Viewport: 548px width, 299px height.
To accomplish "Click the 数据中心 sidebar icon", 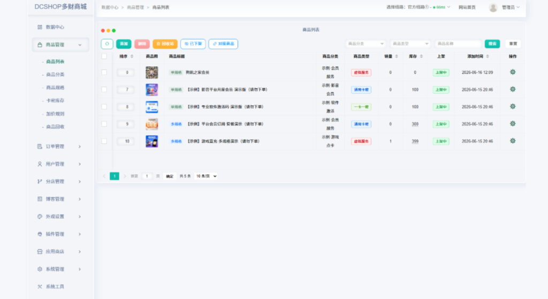I will [40, 27].
